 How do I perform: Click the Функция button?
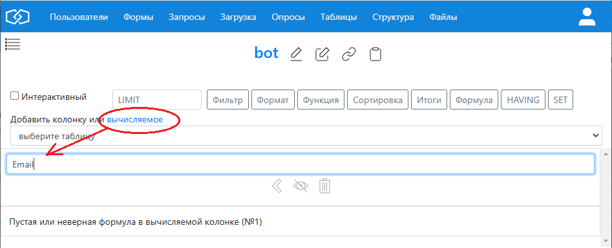pyautogui.click(x=321, y=100)
